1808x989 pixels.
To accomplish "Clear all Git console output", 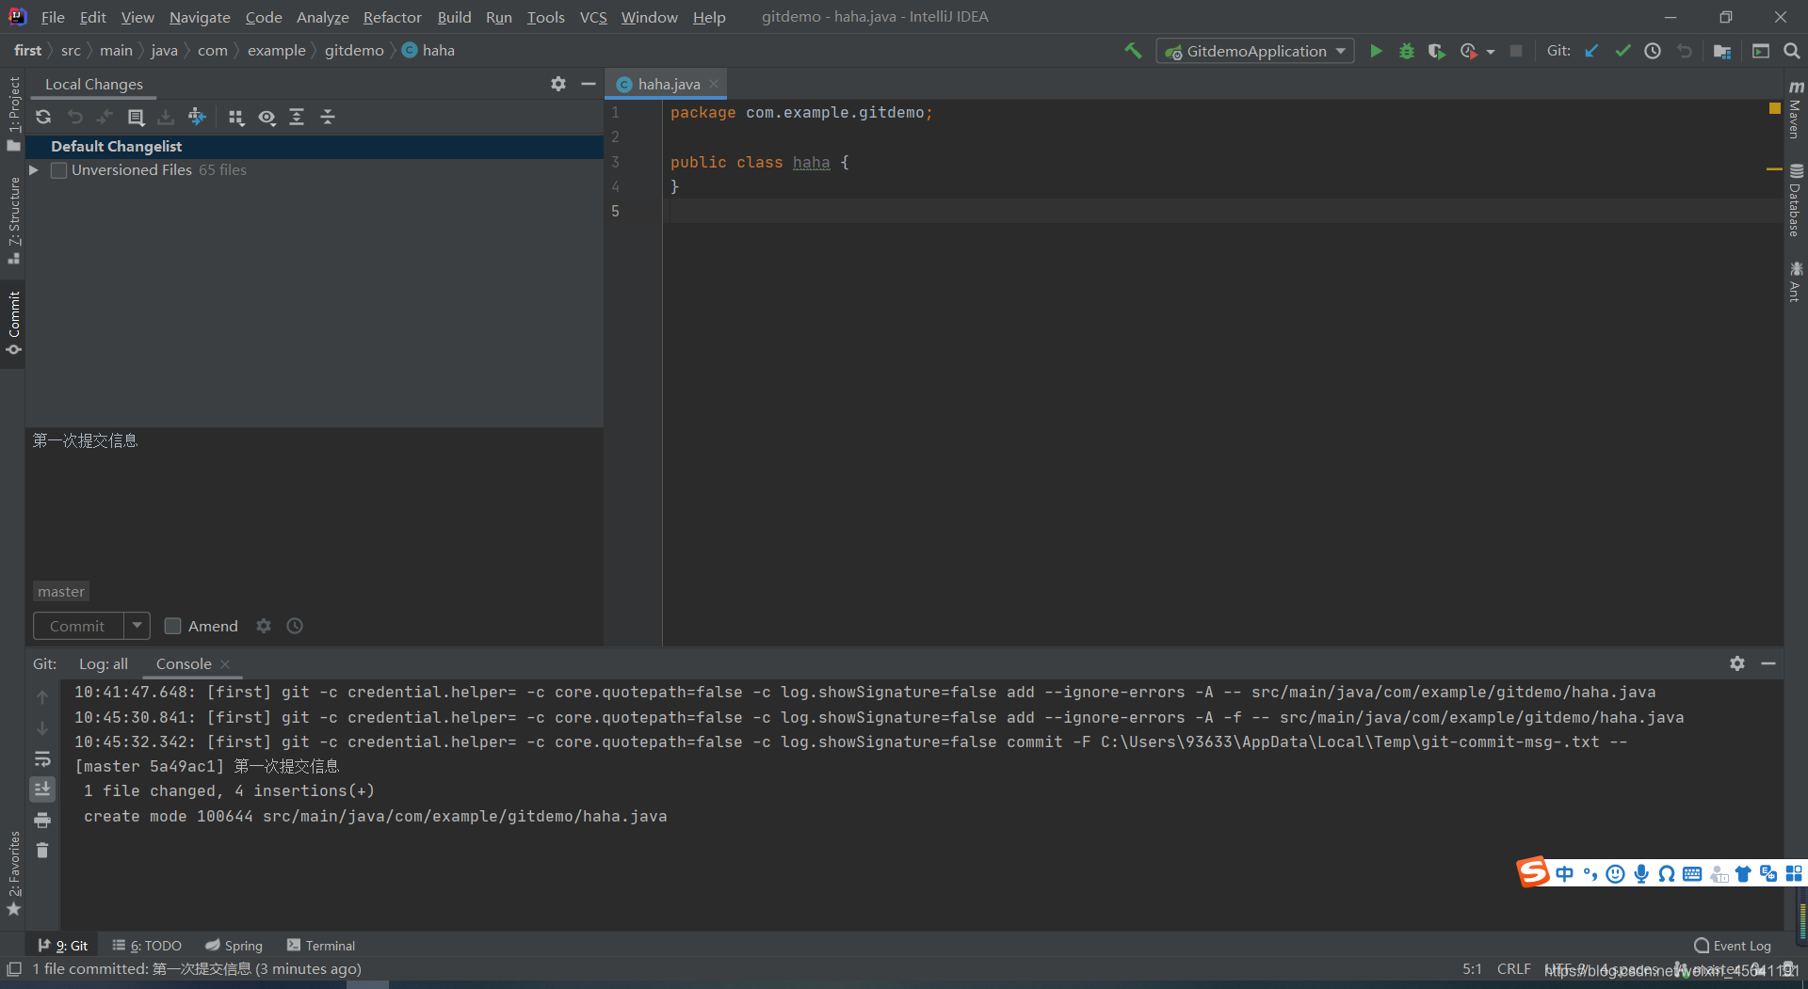I will (x=42, y=851).
